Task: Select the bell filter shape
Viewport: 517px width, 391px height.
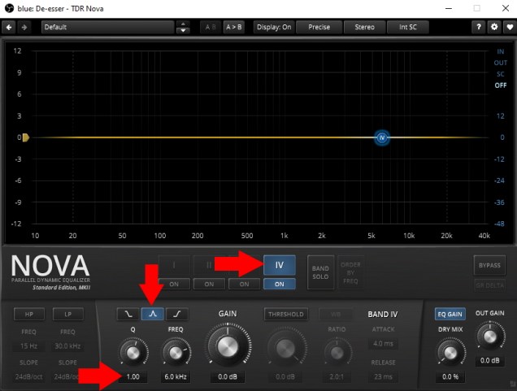Action: (152, 314)
